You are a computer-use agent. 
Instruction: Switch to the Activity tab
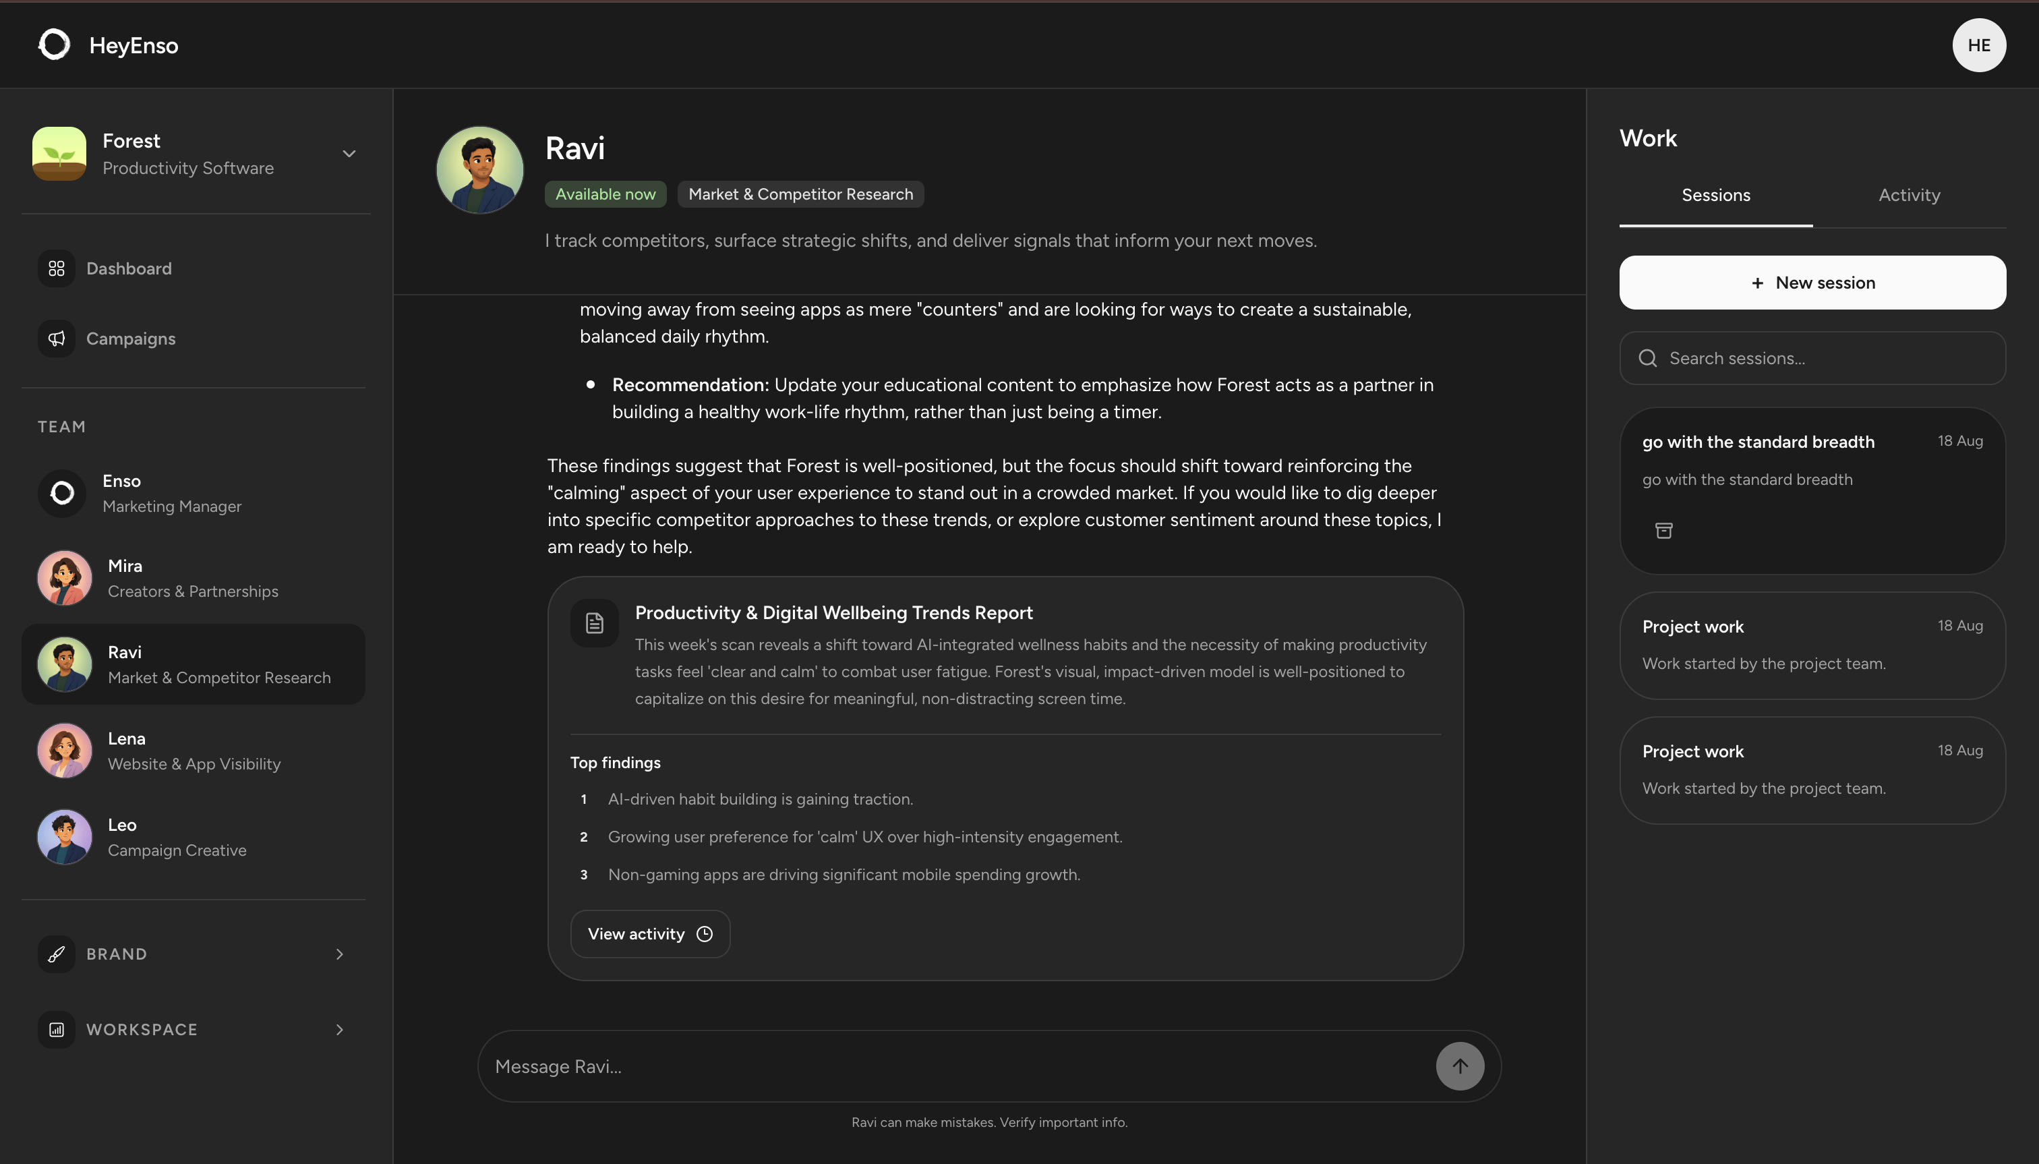pos(1909,196)
